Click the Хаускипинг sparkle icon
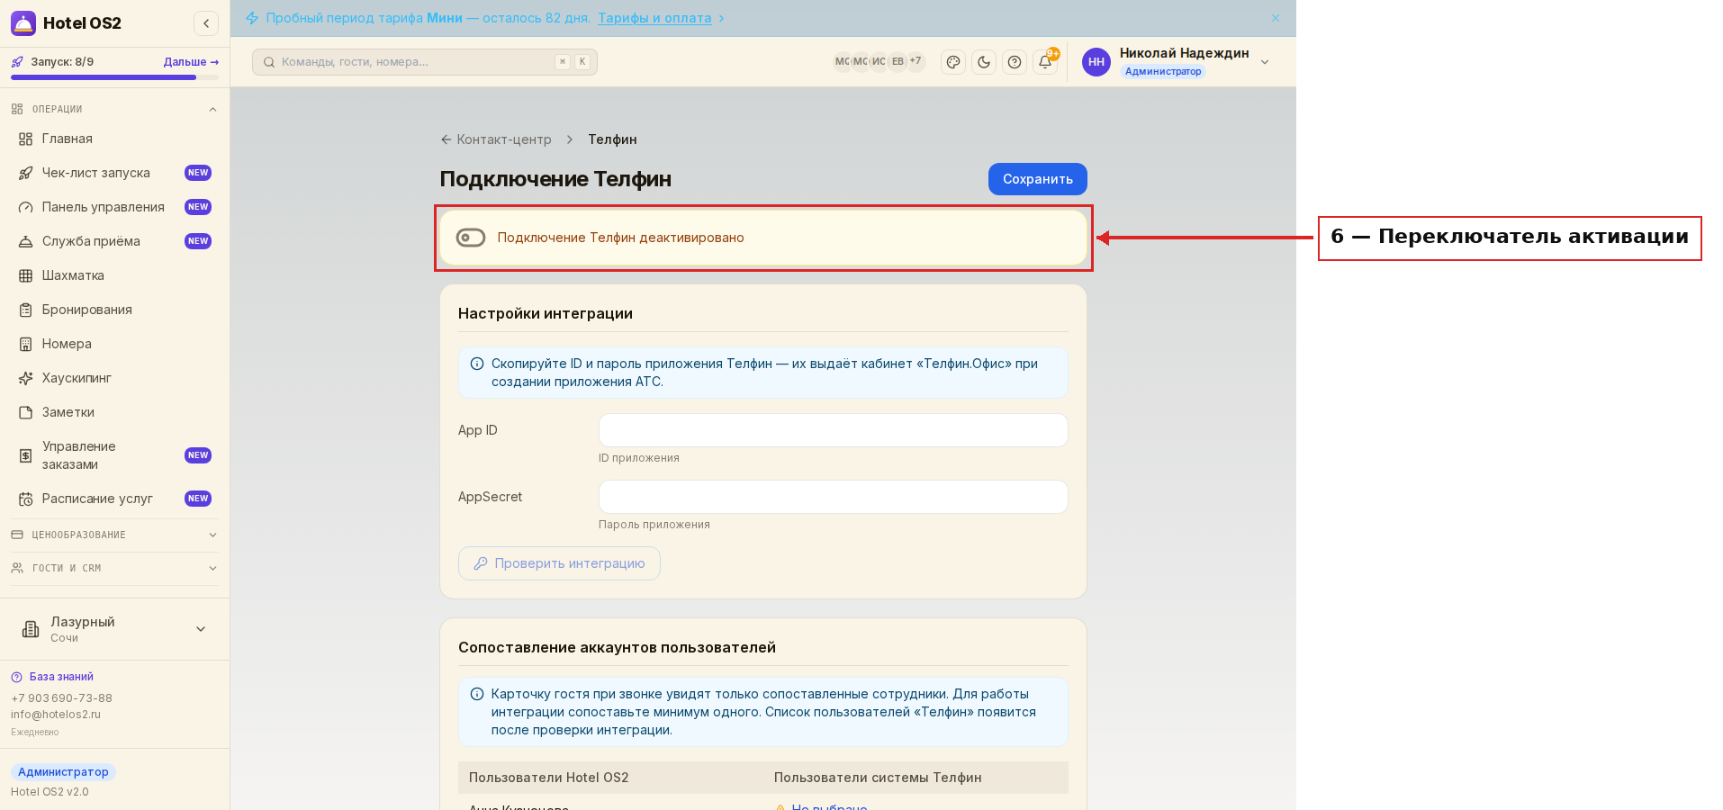This screenshot has height=810, width=1723. coord(26,378)
